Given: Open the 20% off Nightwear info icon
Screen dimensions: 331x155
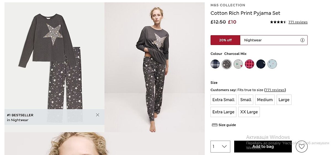Looking at the screenshot, I should pos(302,40).
